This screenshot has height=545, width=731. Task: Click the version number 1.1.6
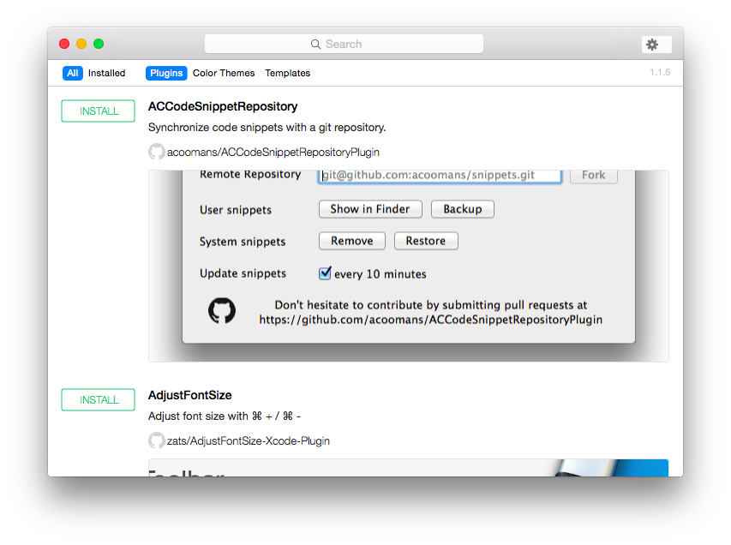tap(660, 72)
